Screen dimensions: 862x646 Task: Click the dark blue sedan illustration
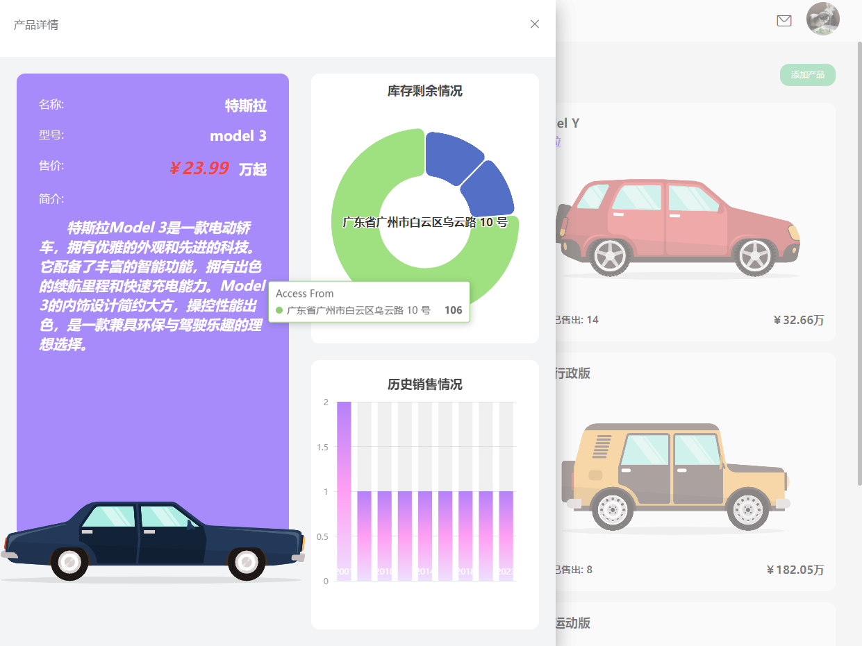(x=153, y=541)
